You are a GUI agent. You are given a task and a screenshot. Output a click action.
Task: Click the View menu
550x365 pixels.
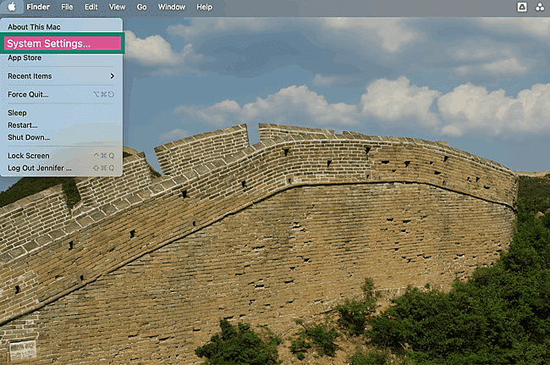pyautogui.click(x=116, y=7)
